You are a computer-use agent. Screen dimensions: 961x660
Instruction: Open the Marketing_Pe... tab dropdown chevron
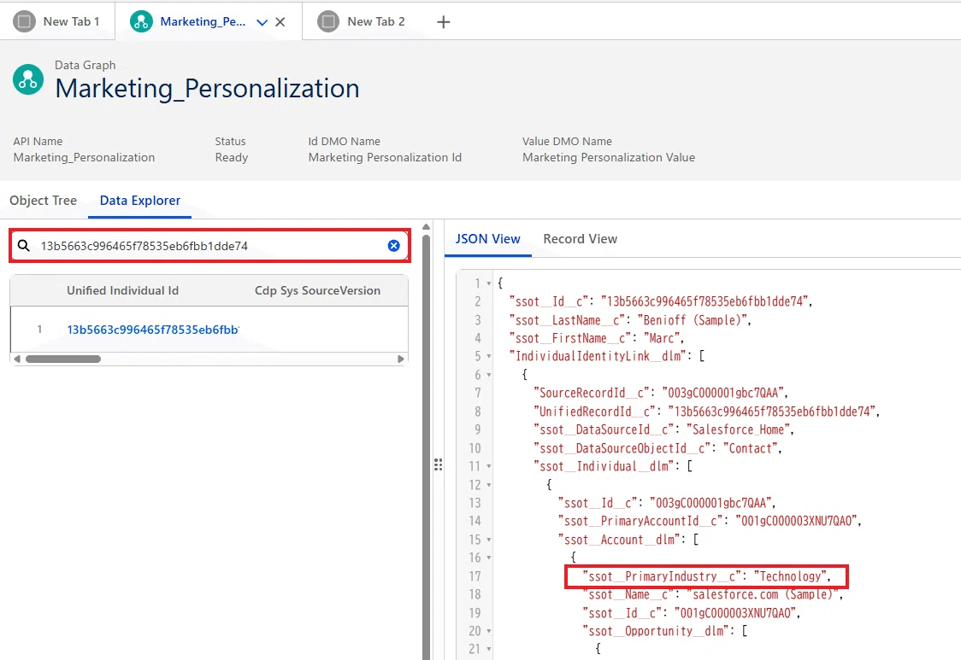click(x=262, y=22)
